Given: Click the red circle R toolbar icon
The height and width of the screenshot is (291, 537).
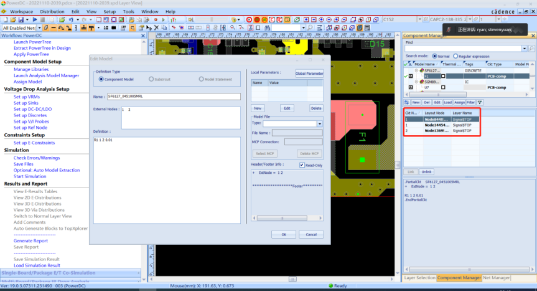Looking at the screenshot, I should click(x=249, y=19).
